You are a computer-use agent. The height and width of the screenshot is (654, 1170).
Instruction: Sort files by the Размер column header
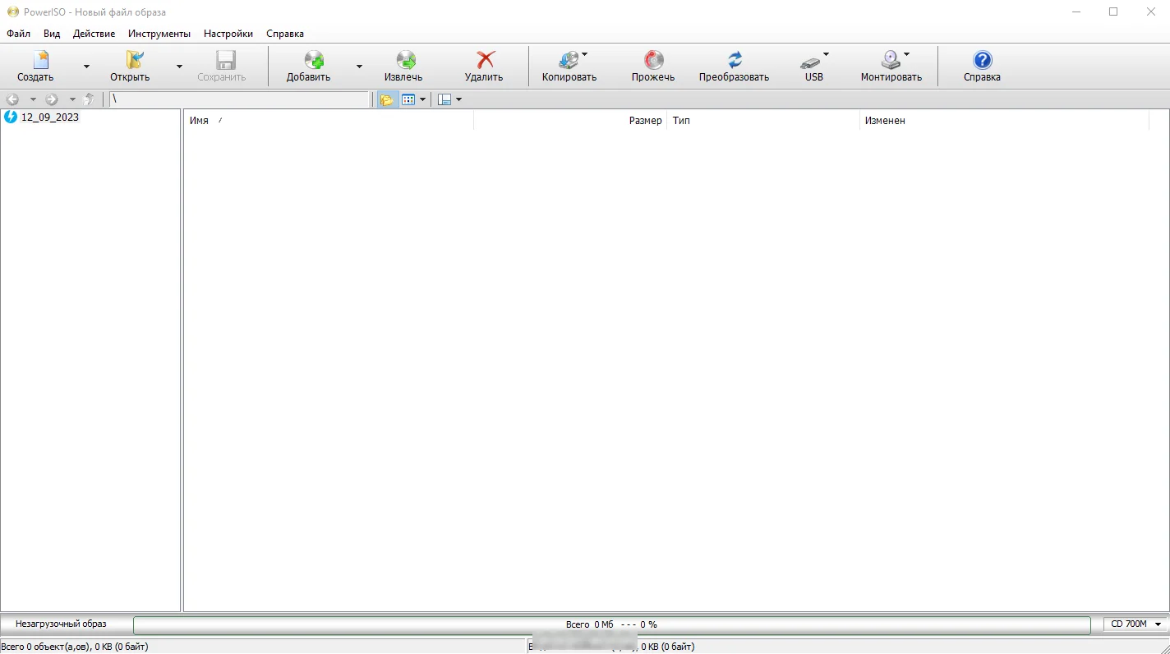(644, 121)
